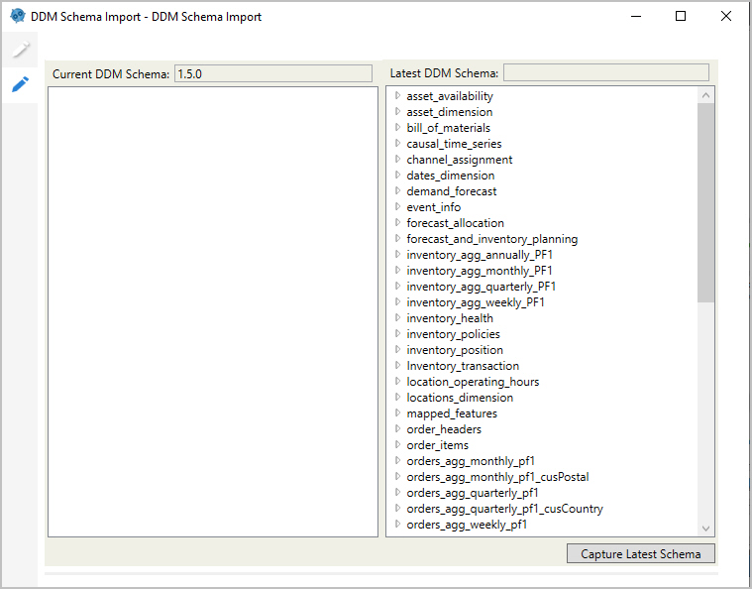Viewport: 752px width, 589px height.
Task: Click the DDM Schema Import app icon
Action: pyautogui.click(x=18, y=16)
